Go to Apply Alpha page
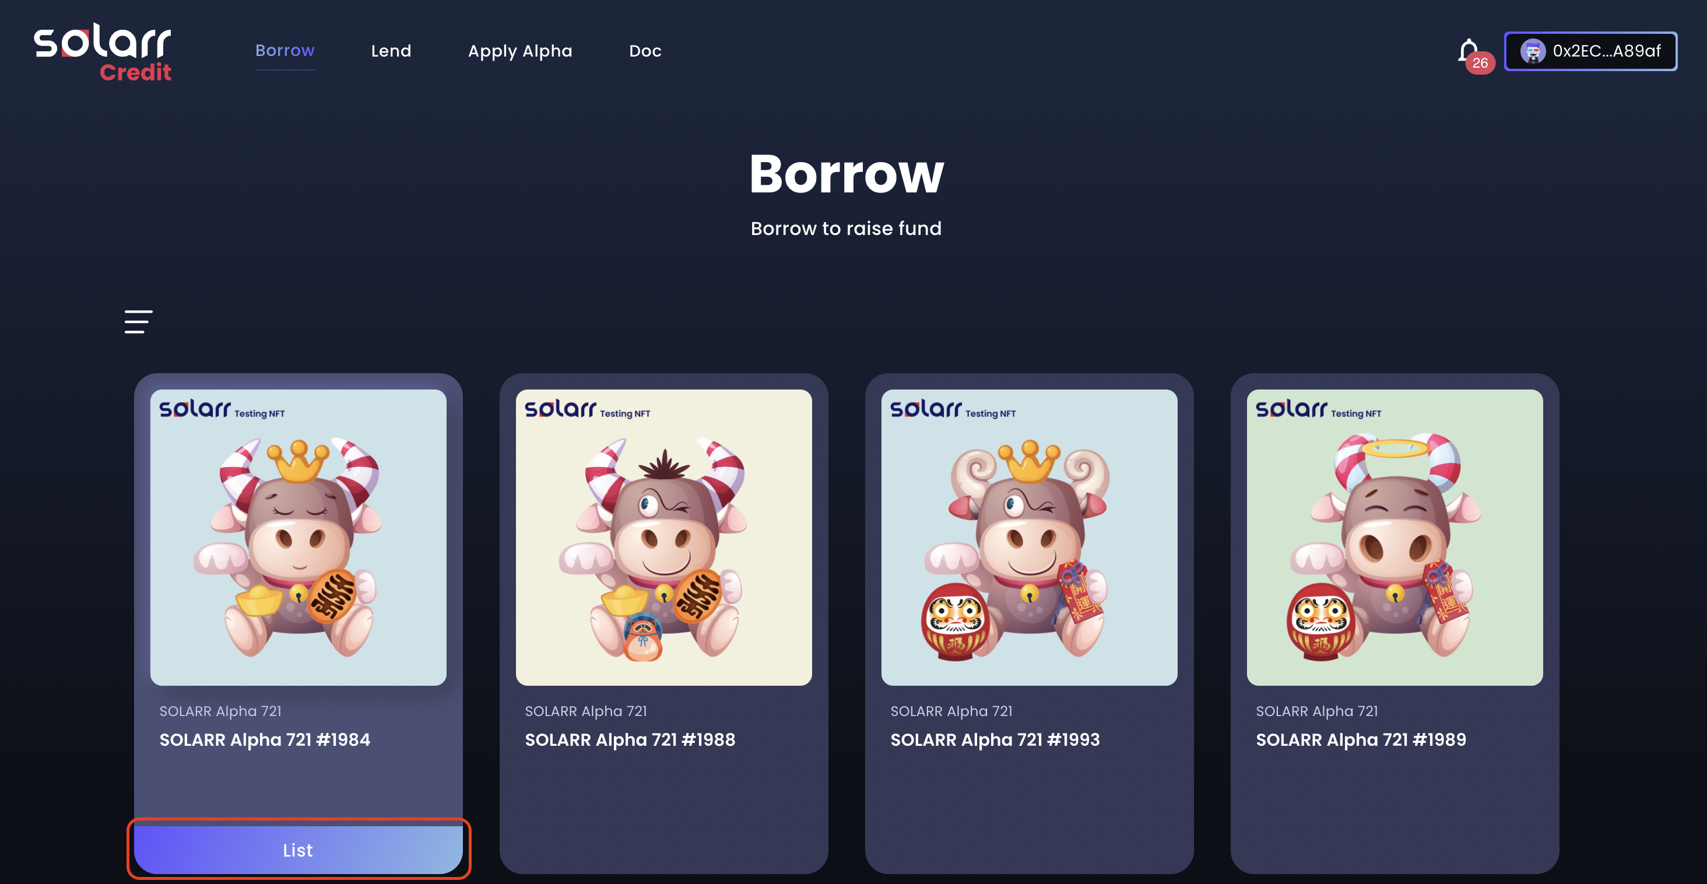The image size is (1707, 884). [x=520, y=51]
